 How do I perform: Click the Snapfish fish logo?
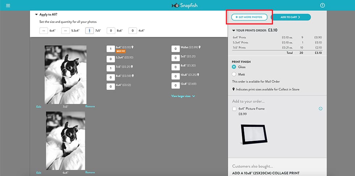pyautogui.click(x=175, y=5)
